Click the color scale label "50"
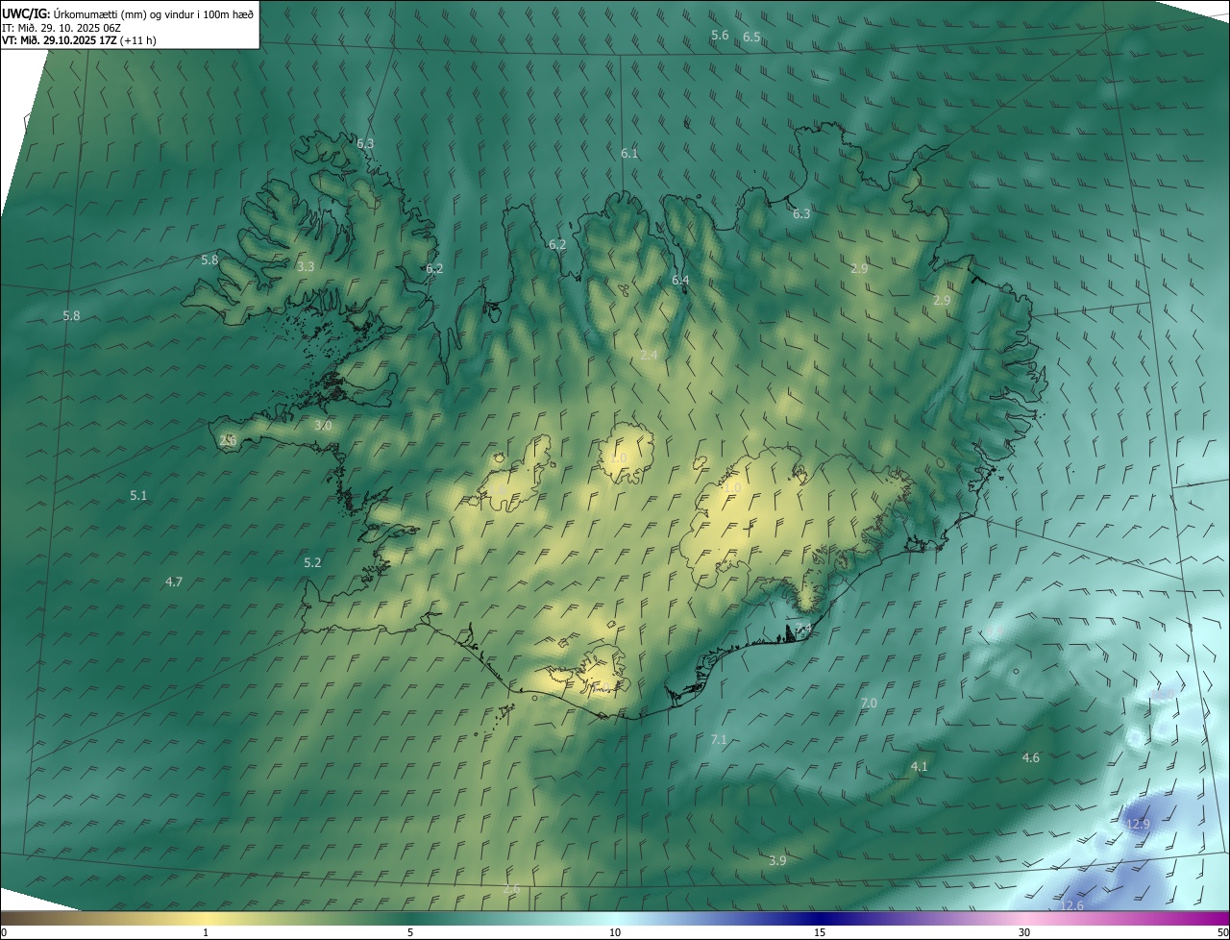The height and width of the screenshot is (940, 1230). [x=1223, y=932]
